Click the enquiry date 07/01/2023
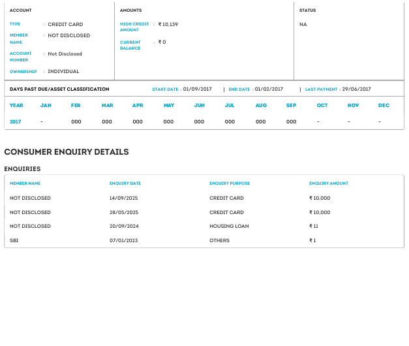Screen dimensions: 409x346 pyautogui.click(x=124, y=240)
